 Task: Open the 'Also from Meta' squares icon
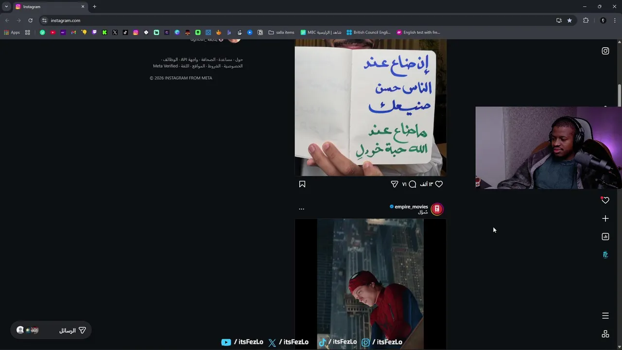click(x=605, y=334)
